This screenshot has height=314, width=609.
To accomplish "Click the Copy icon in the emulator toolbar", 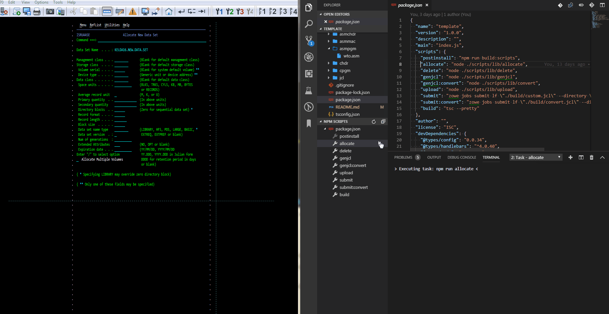I will click(84, 11).
